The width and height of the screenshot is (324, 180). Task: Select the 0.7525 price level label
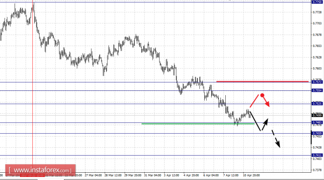pos(317,104)
